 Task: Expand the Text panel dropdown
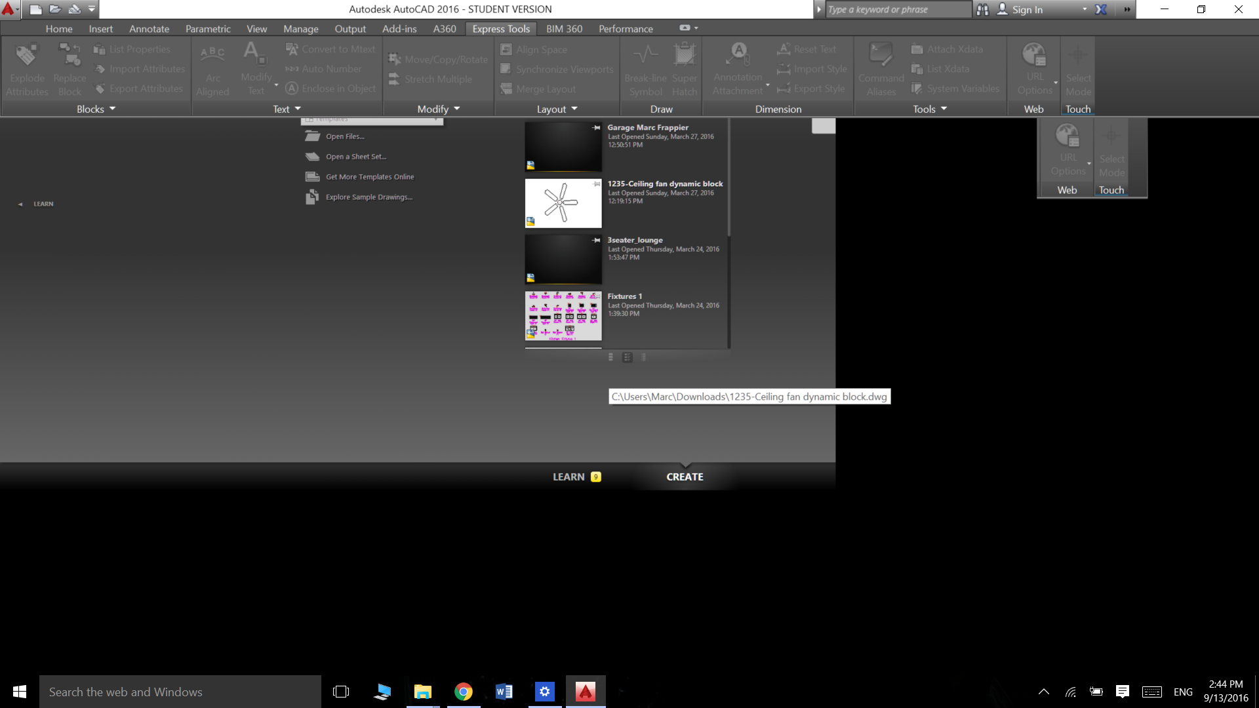[x=287, y=109]
